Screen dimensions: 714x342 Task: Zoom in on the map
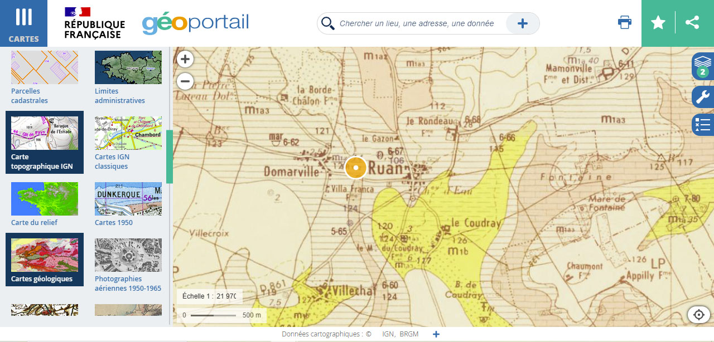[185, 59]
